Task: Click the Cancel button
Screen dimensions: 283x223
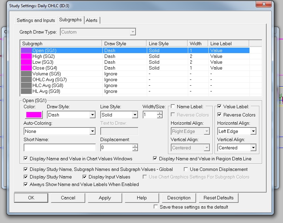Action: coord(68,198)
